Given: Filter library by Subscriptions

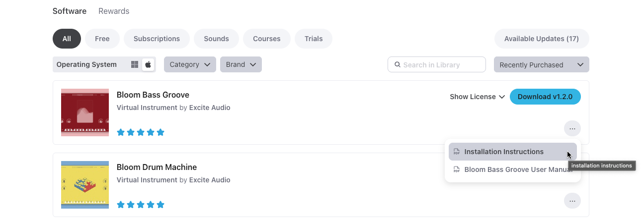Looking at the screenshot, I should click(157, 39).
